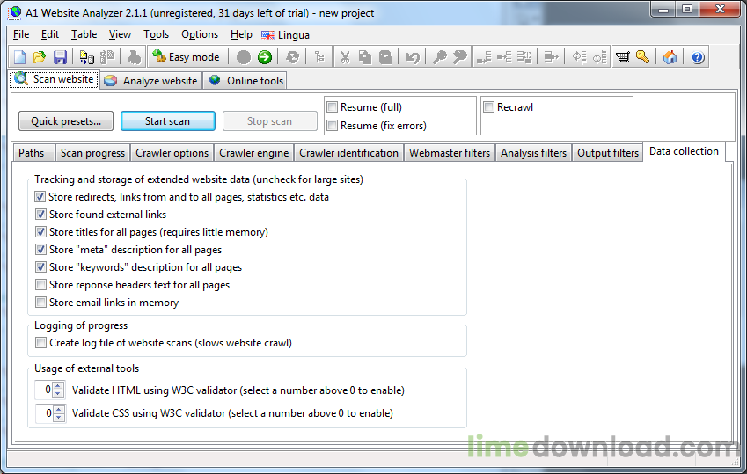Click the first documents transfer icon after Save
747x474 pixels.
tap(87, 57)
